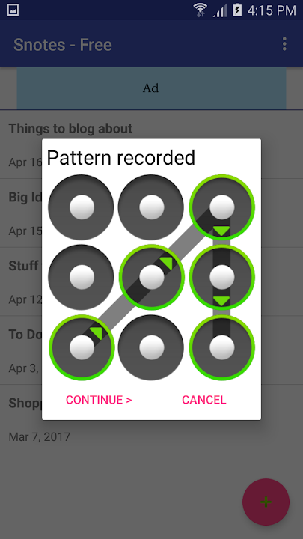
Task: Tap the top-middle pattern dot
Action: pos(151,207)
